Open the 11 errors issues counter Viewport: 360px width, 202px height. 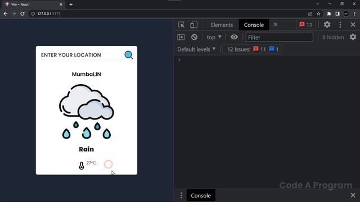click(306, 25)
